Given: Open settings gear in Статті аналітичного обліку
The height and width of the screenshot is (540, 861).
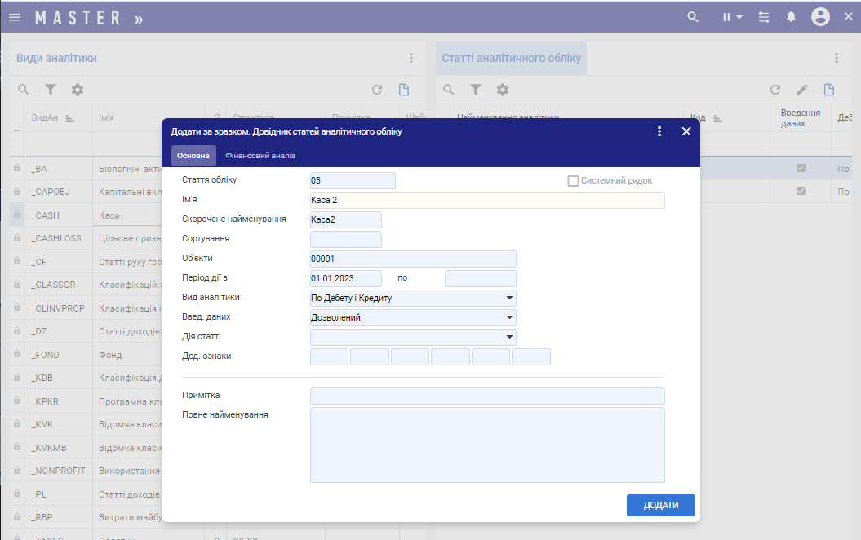Looking at the screenshot, I should coord(503,90).
